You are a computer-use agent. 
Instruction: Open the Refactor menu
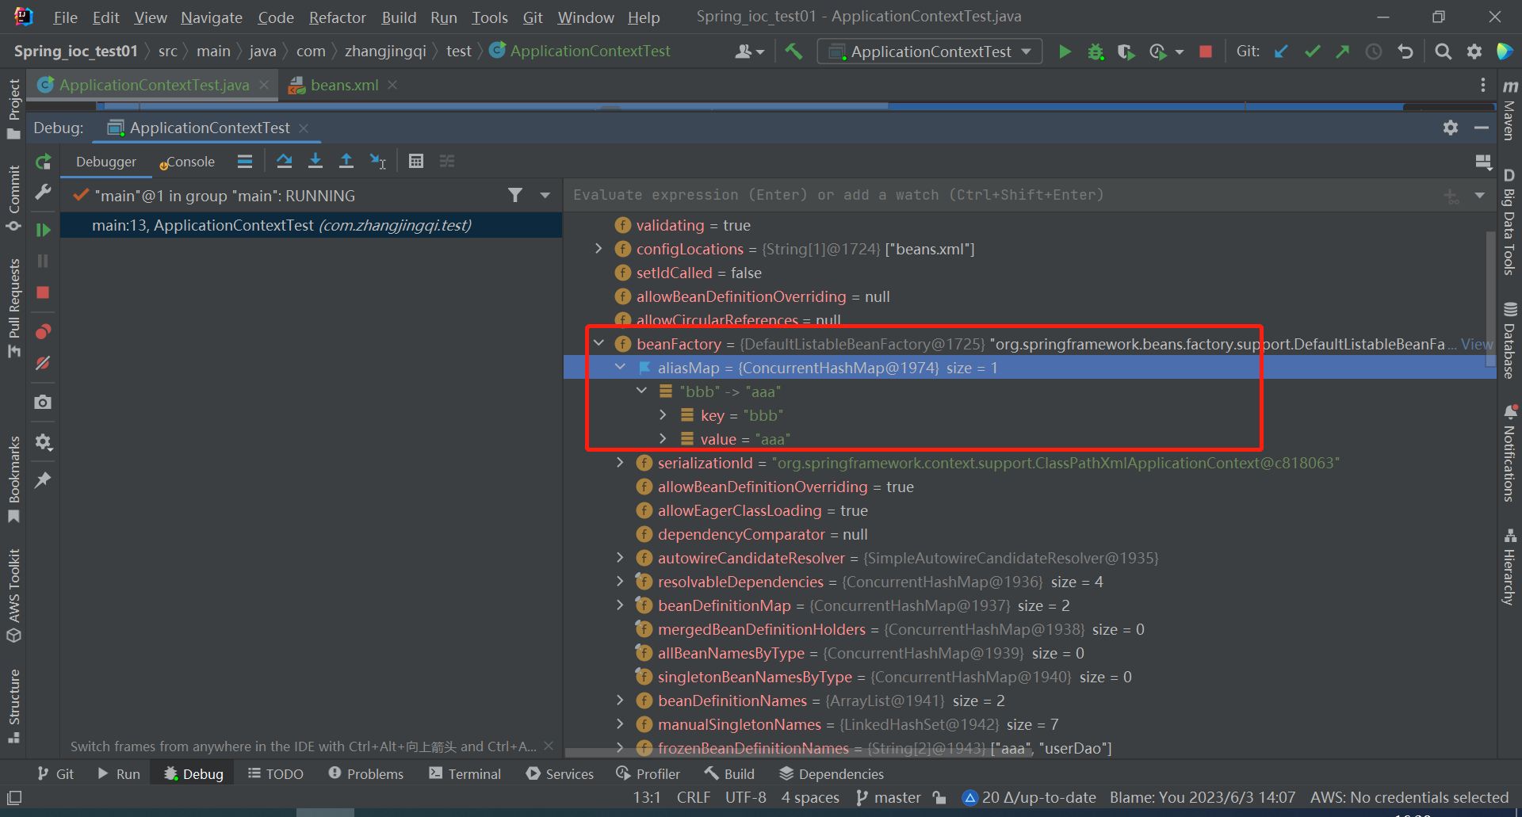(337, 17)
